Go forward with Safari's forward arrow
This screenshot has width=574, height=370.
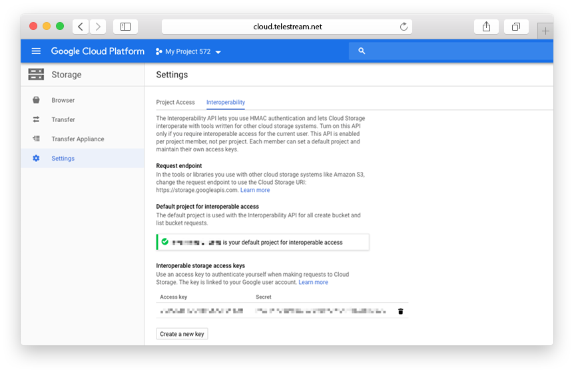click(98, 27)
